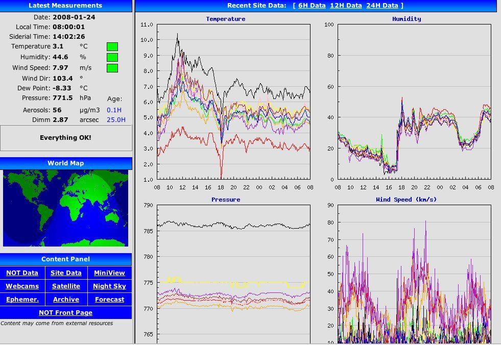Image resolution: width=501 pixels, height=345 pixels.
Task: Click the Recent Site Data label
Action: click(x=256, y=6)
